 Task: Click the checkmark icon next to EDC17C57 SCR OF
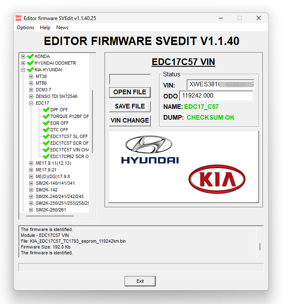(46, 143)
